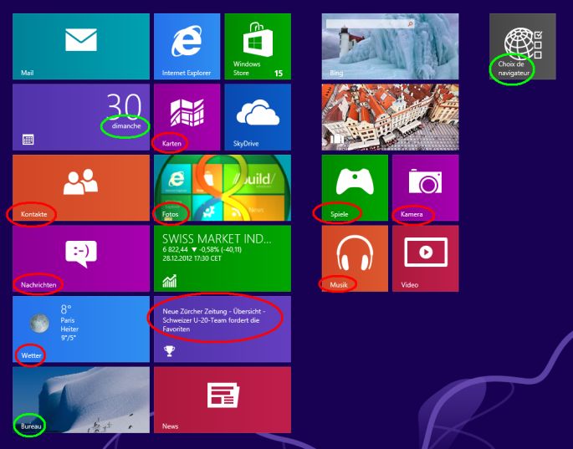Open the Choix de navigateur tile
Viewport: 573px width, 449px height.
tap(523, 46)
